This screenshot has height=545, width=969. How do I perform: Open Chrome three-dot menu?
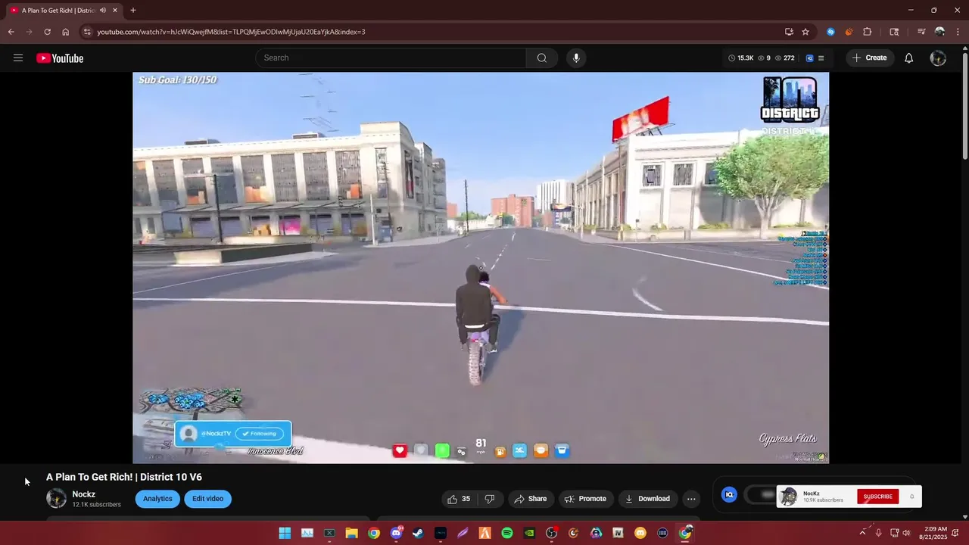click(958, 32)
